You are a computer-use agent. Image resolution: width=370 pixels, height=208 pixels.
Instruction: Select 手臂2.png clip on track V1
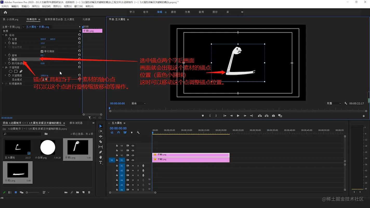191,160
